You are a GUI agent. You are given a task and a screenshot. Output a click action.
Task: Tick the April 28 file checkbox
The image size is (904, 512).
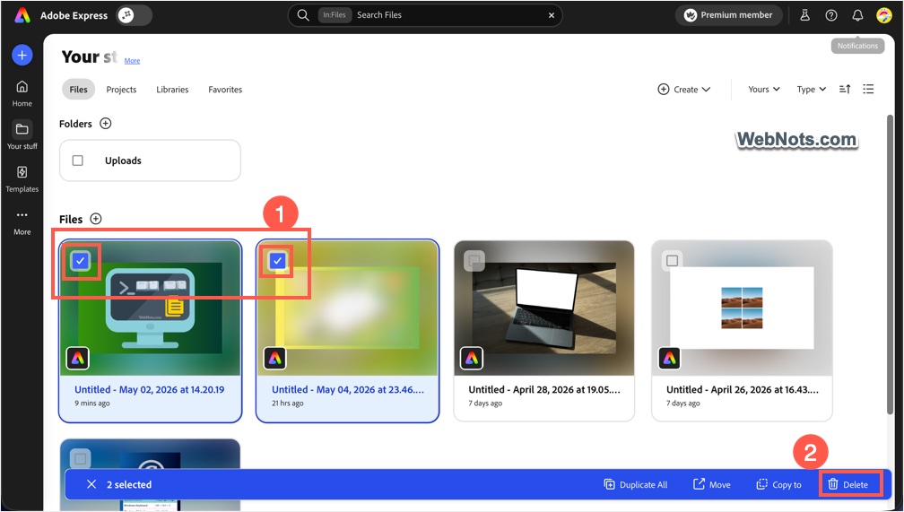coord(474,261)
